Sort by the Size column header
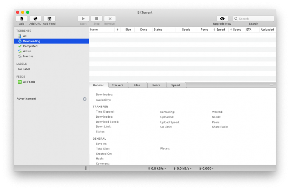 128,30
